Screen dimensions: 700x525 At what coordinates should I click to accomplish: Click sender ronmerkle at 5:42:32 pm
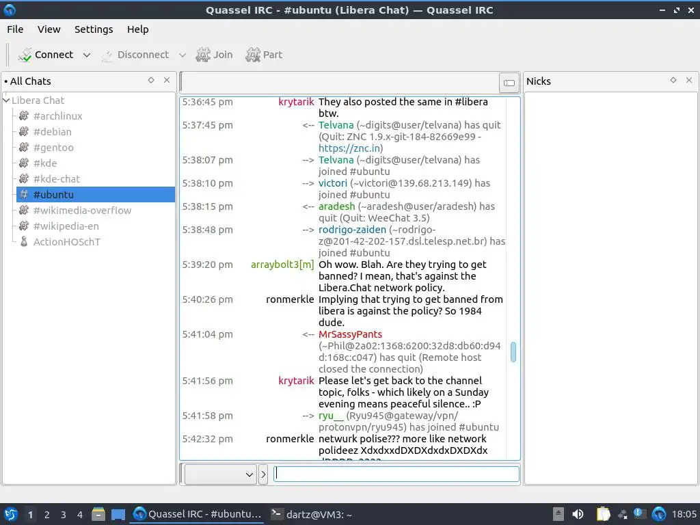290,439
